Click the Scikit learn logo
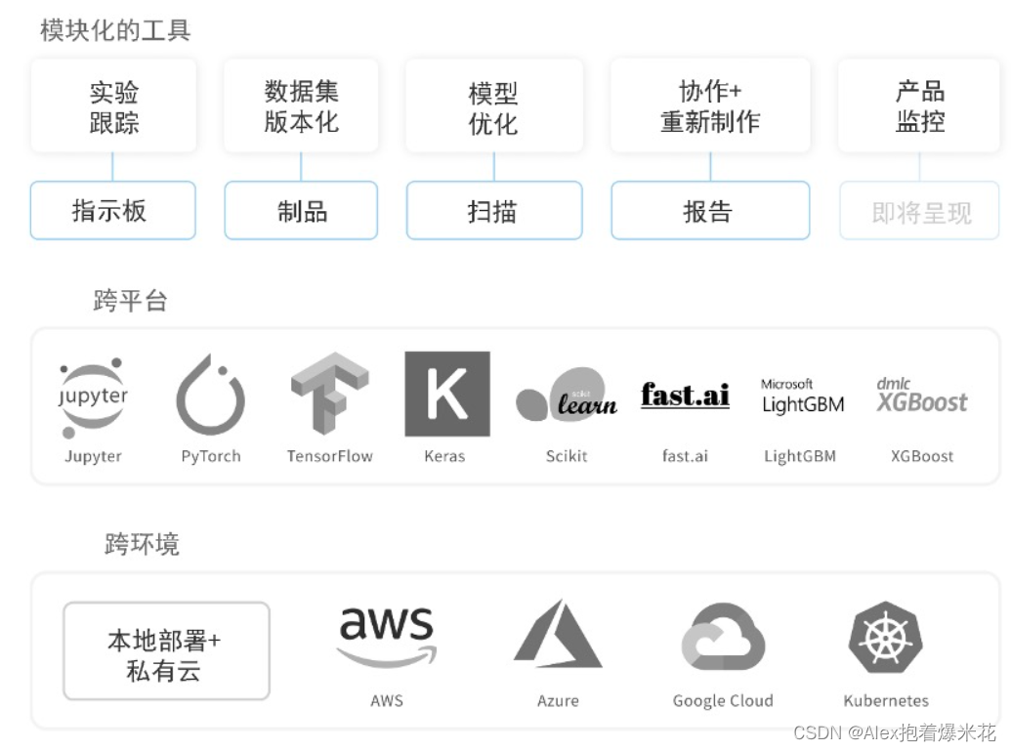1011x751 pixels. [567, 395]
